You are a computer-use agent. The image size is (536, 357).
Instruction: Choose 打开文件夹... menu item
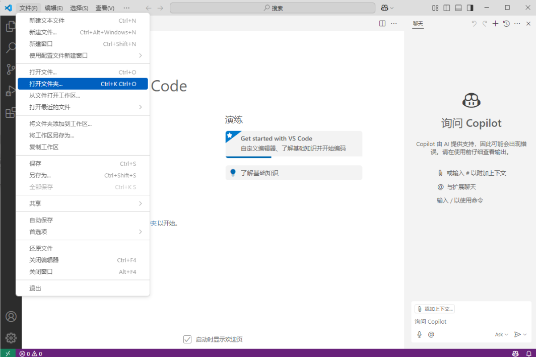point(83,84)
